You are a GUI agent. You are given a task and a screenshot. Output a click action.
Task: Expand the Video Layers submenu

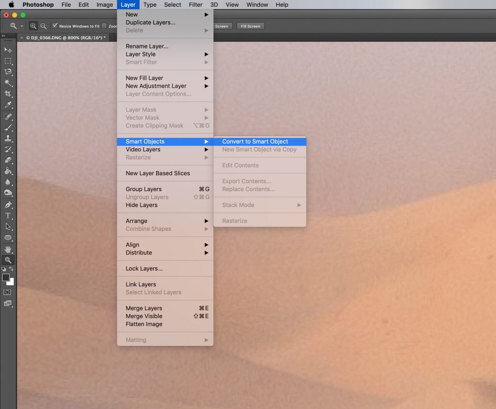tap(165, 150)
